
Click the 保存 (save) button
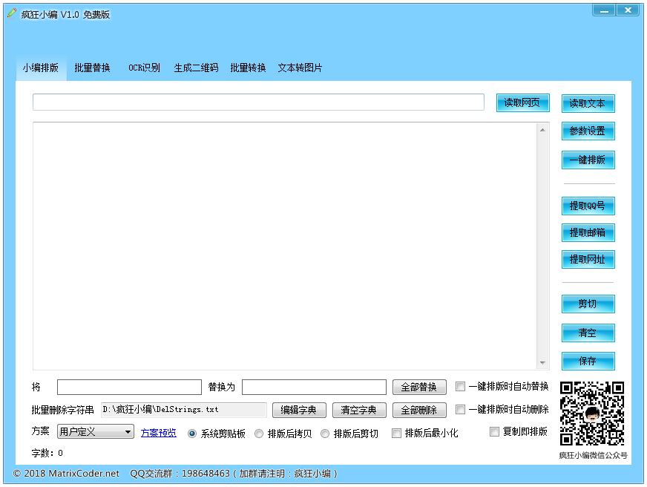[588, 362]
